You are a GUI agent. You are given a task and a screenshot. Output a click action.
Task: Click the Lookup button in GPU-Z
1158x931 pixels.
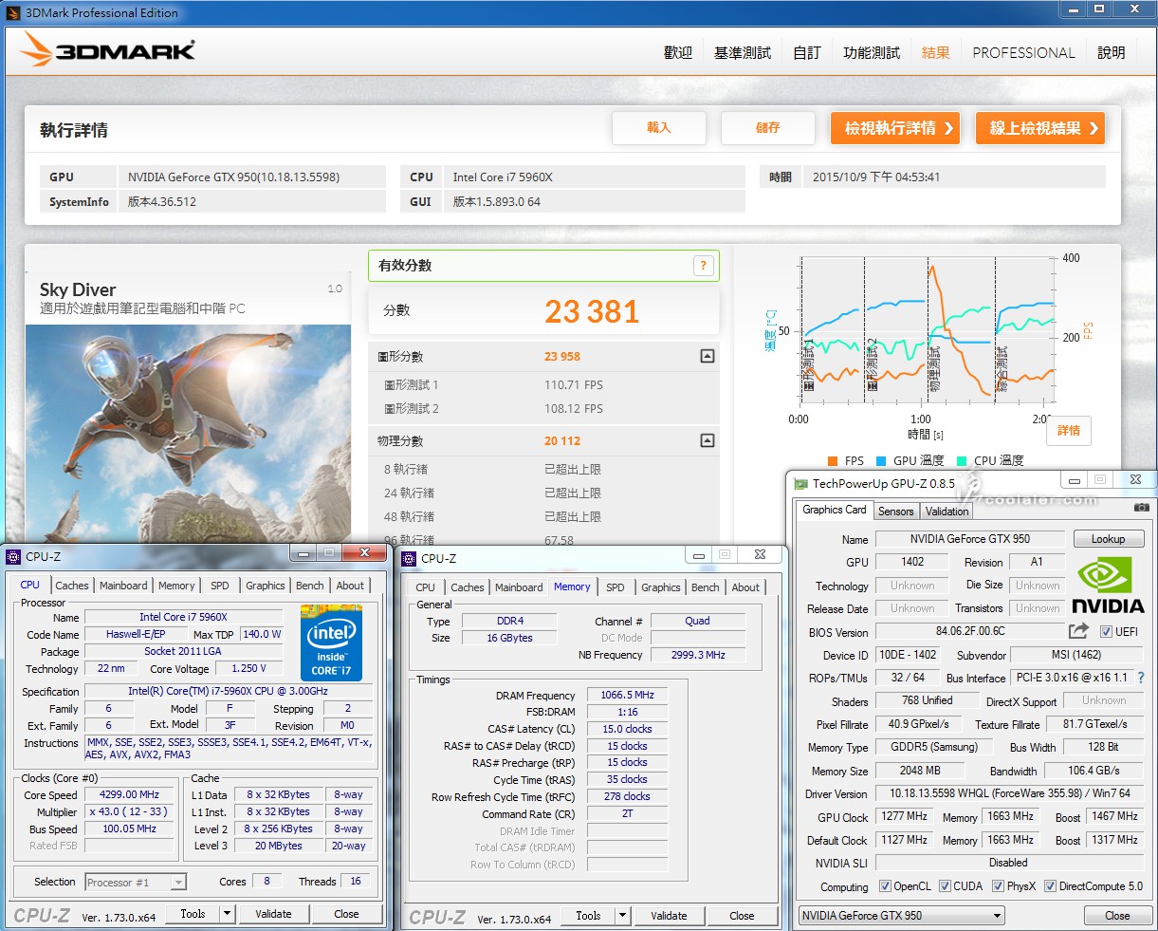[x=1108, y=539]
